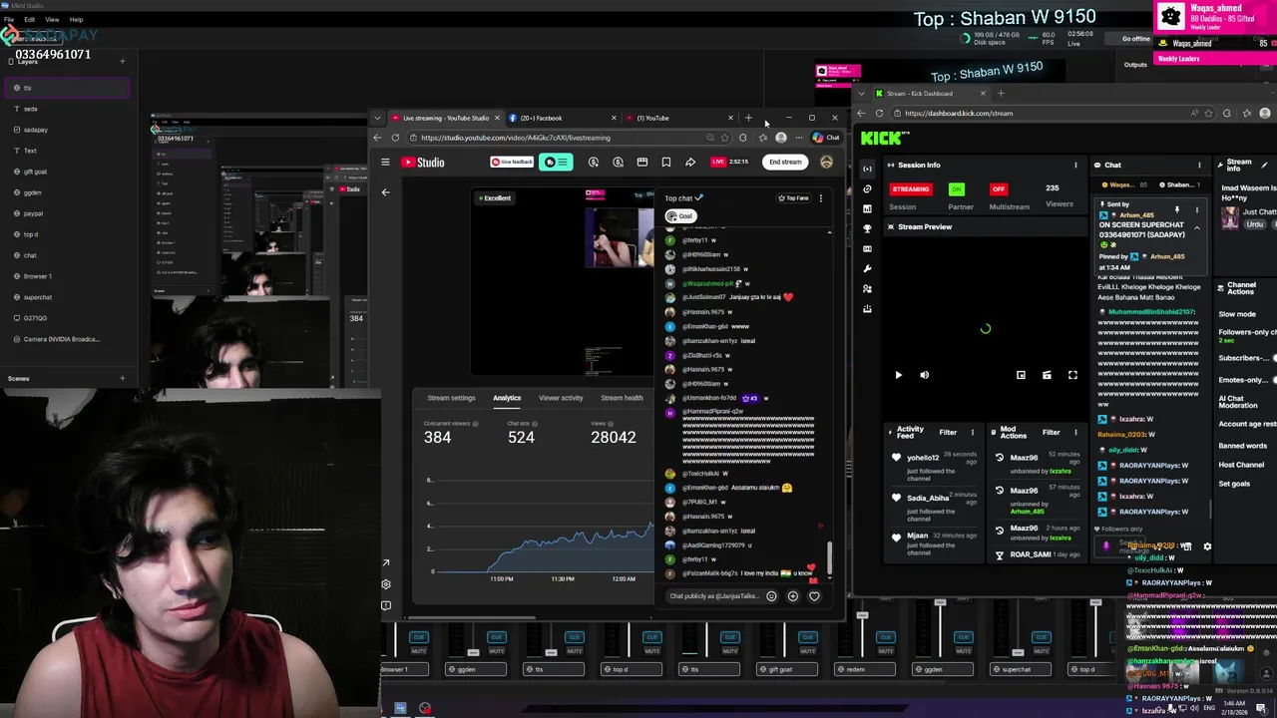Open Kick Session Info three-dot menu

coord(1075,165)
